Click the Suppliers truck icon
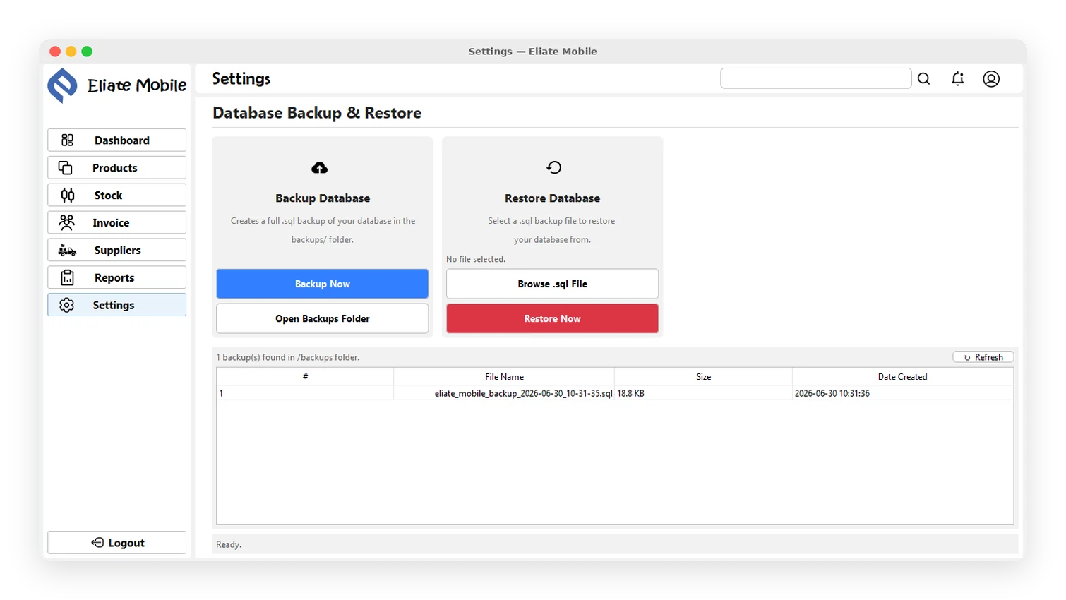 coord(67,250)
